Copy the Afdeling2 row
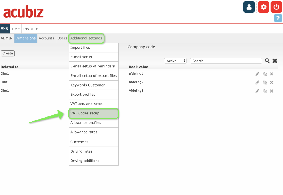283x195 pixels. tap(265, 82)
